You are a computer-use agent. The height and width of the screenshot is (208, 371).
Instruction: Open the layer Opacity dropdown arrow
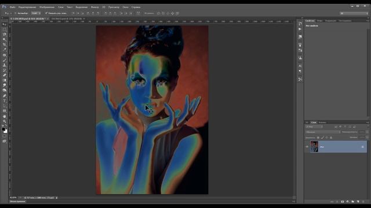pyautogui.click(x=367, y=132)
